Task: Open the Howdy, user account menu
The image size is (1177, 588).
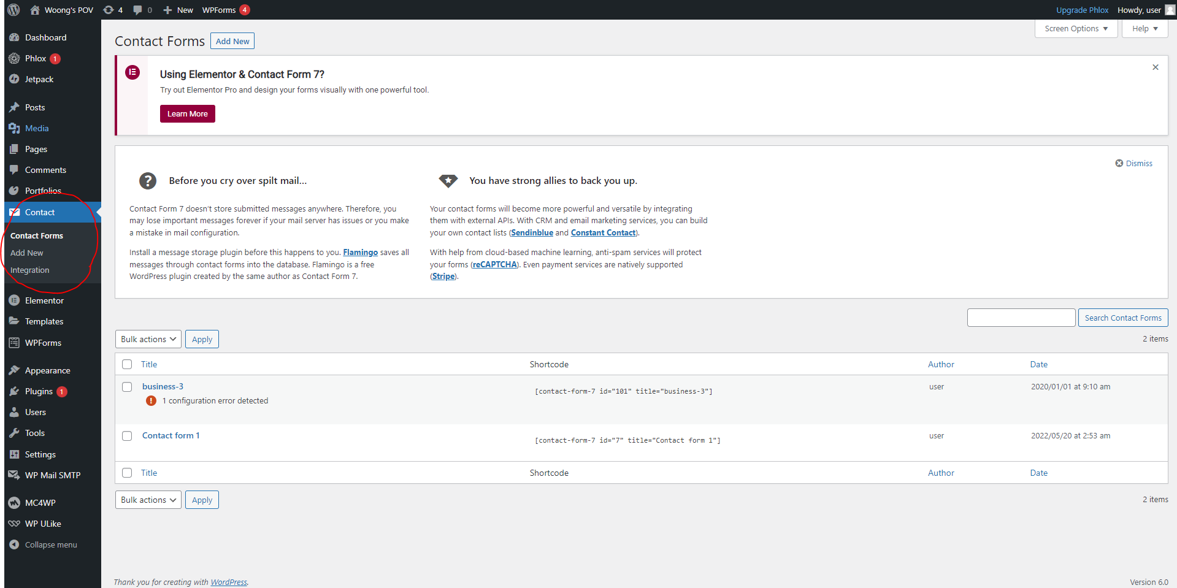Action: point(1146,10)
